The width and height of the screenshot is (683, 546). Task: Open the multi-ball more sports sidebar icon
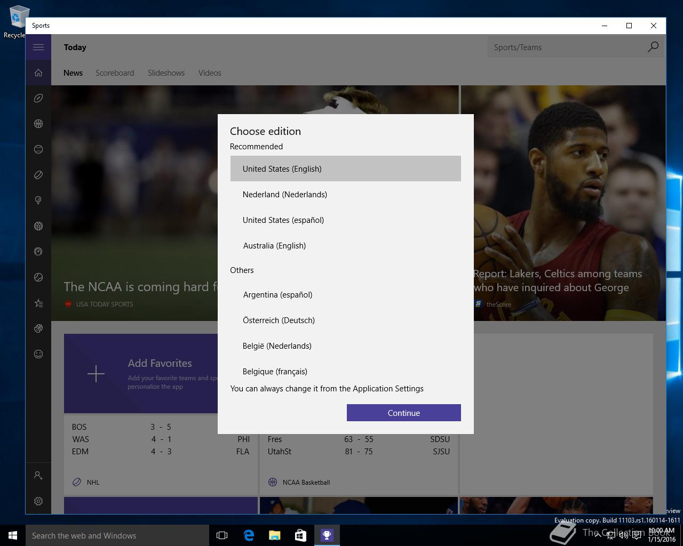38,328
